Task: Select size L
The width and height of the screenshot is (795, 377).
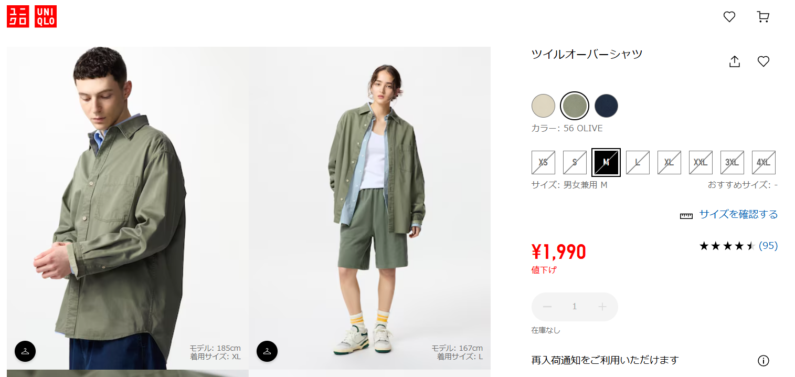Action: (638, 163)
